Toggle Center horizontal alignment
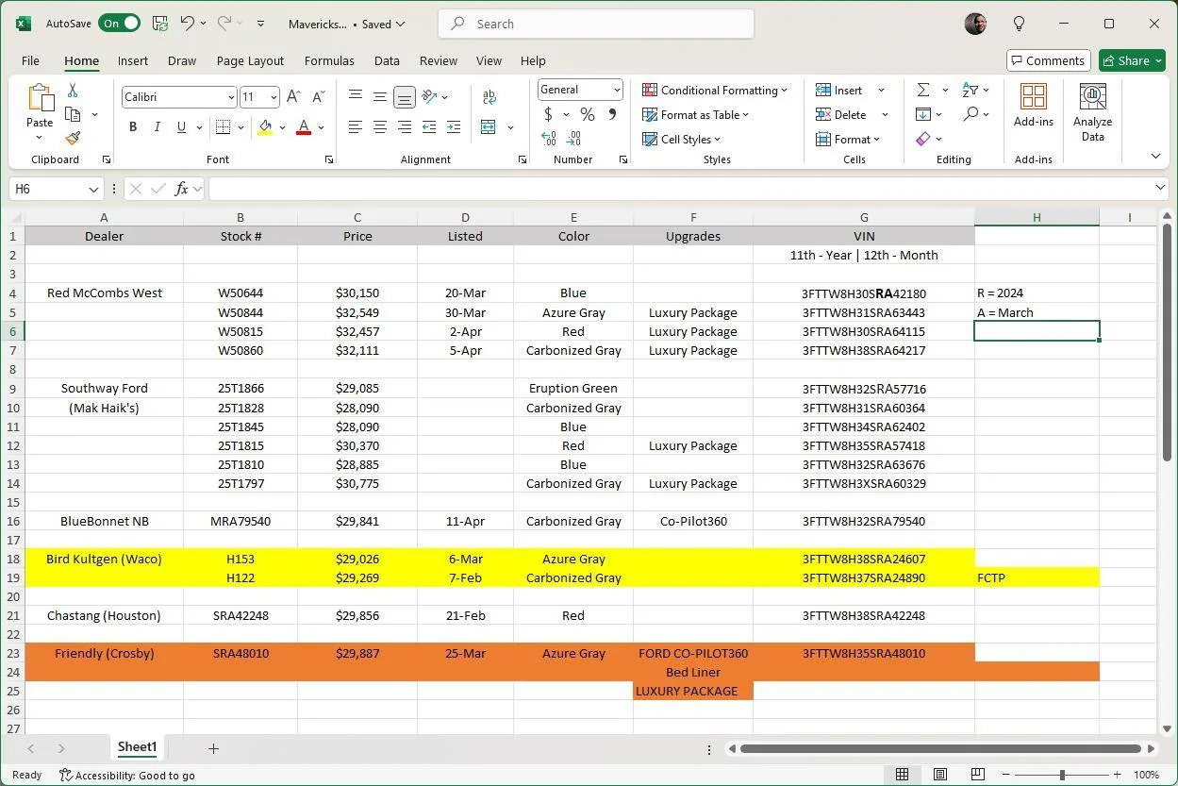Image resolution: width=1178 pixels, height=786 pixels. point(379,126)
